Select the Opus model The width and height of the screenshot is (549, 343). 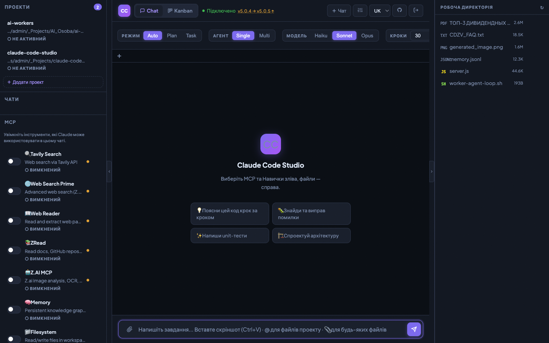(x=367, y=35)
